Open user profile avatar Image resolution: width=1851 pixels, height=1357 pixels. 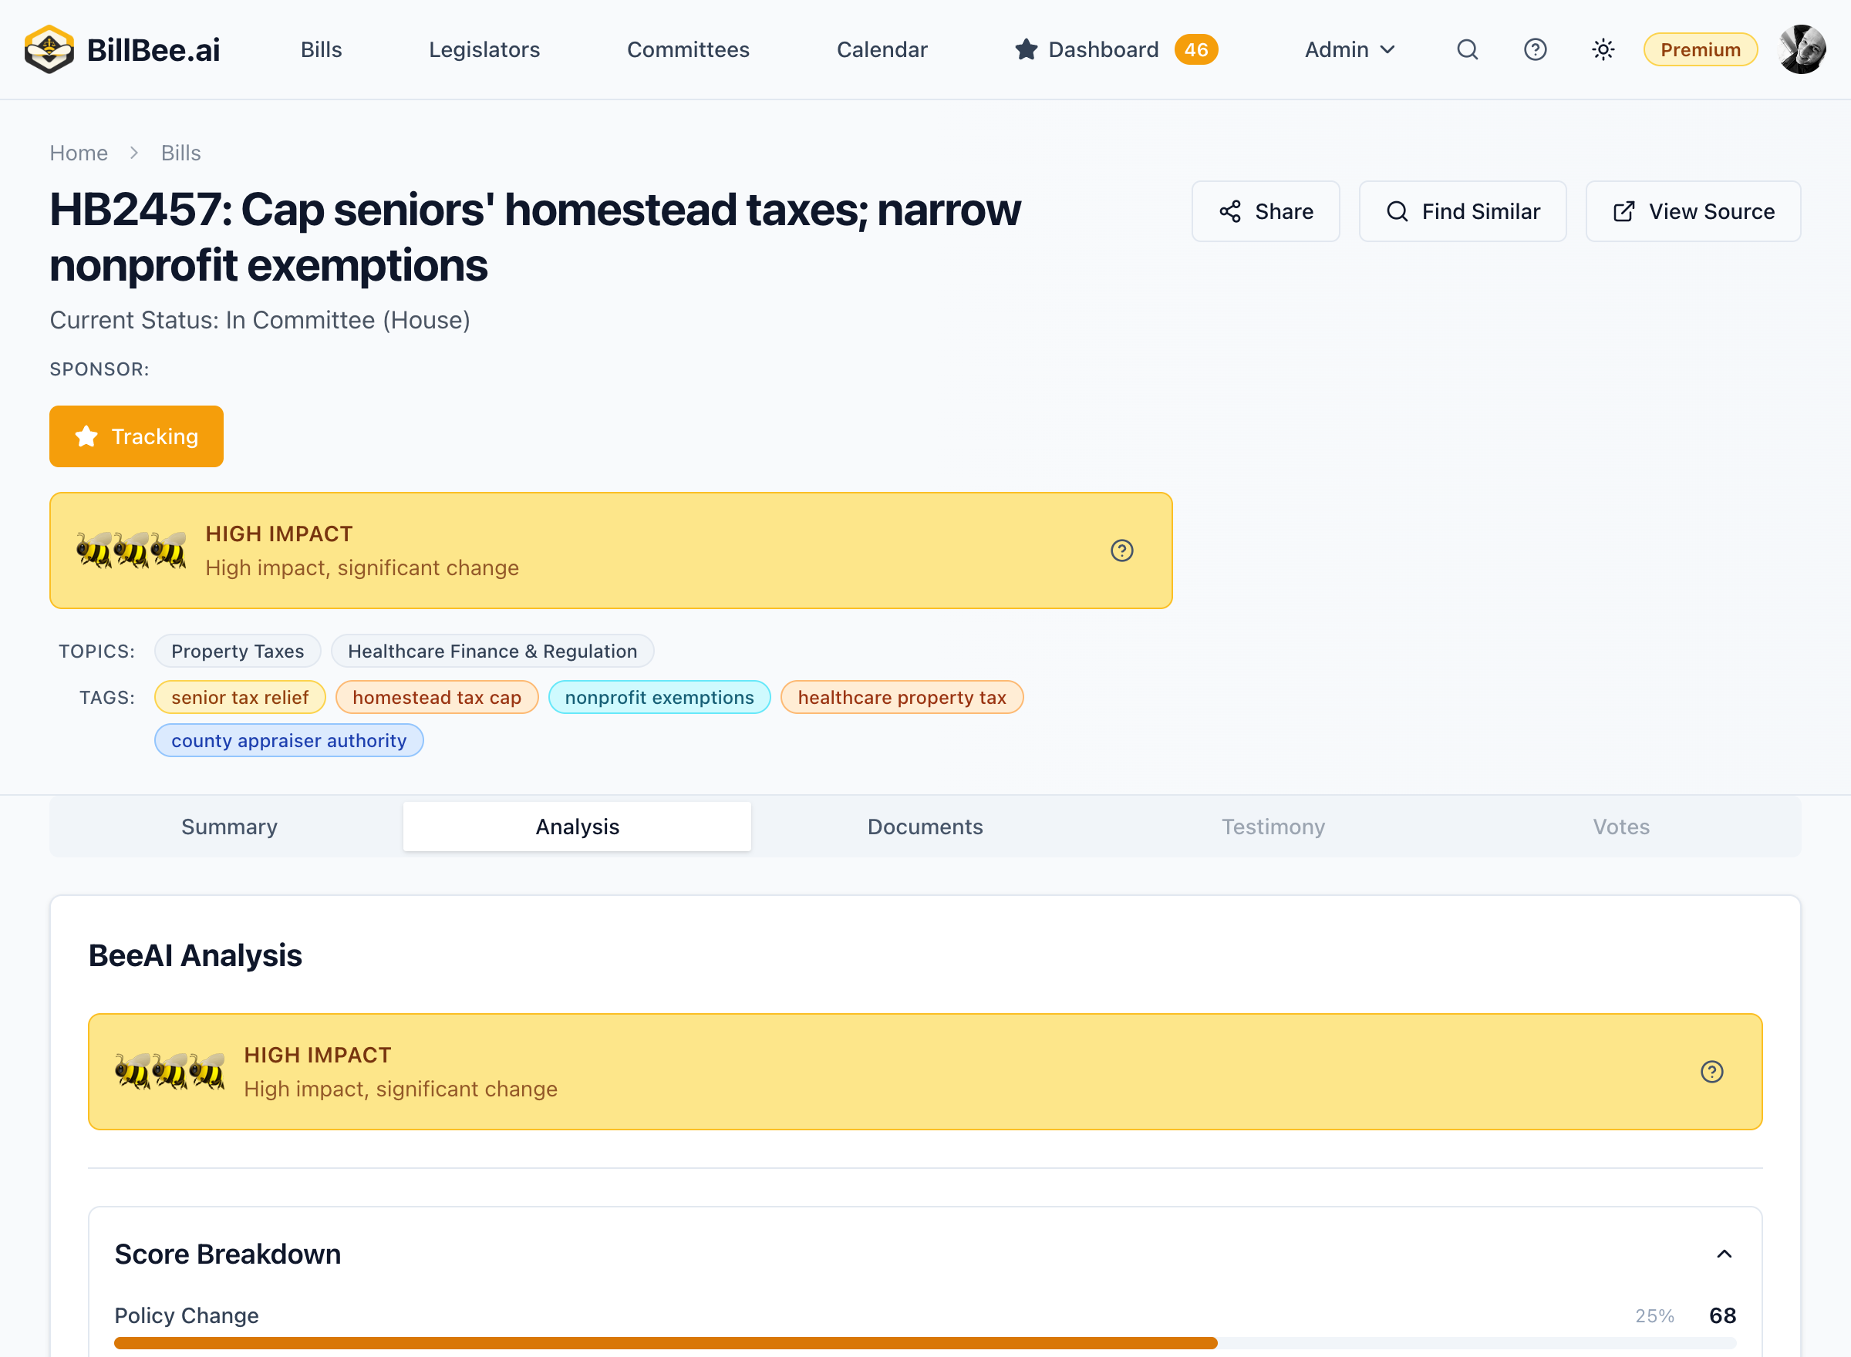[1802, 49]
